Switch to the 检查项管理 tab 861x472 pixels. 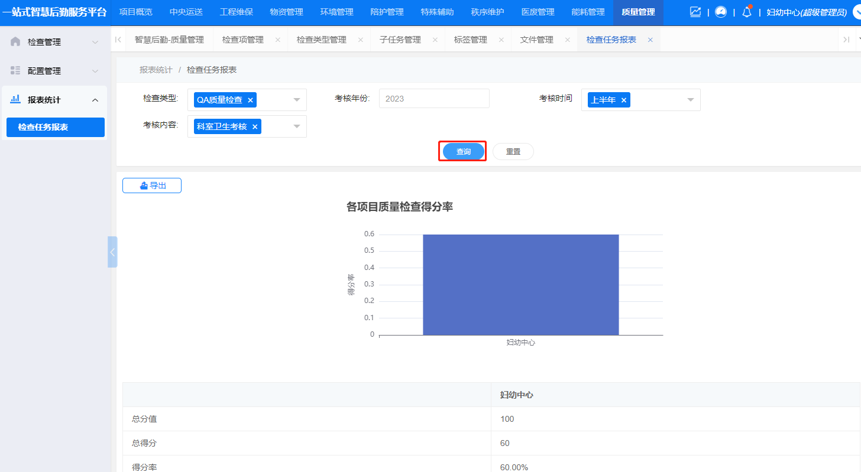point(243,40)
